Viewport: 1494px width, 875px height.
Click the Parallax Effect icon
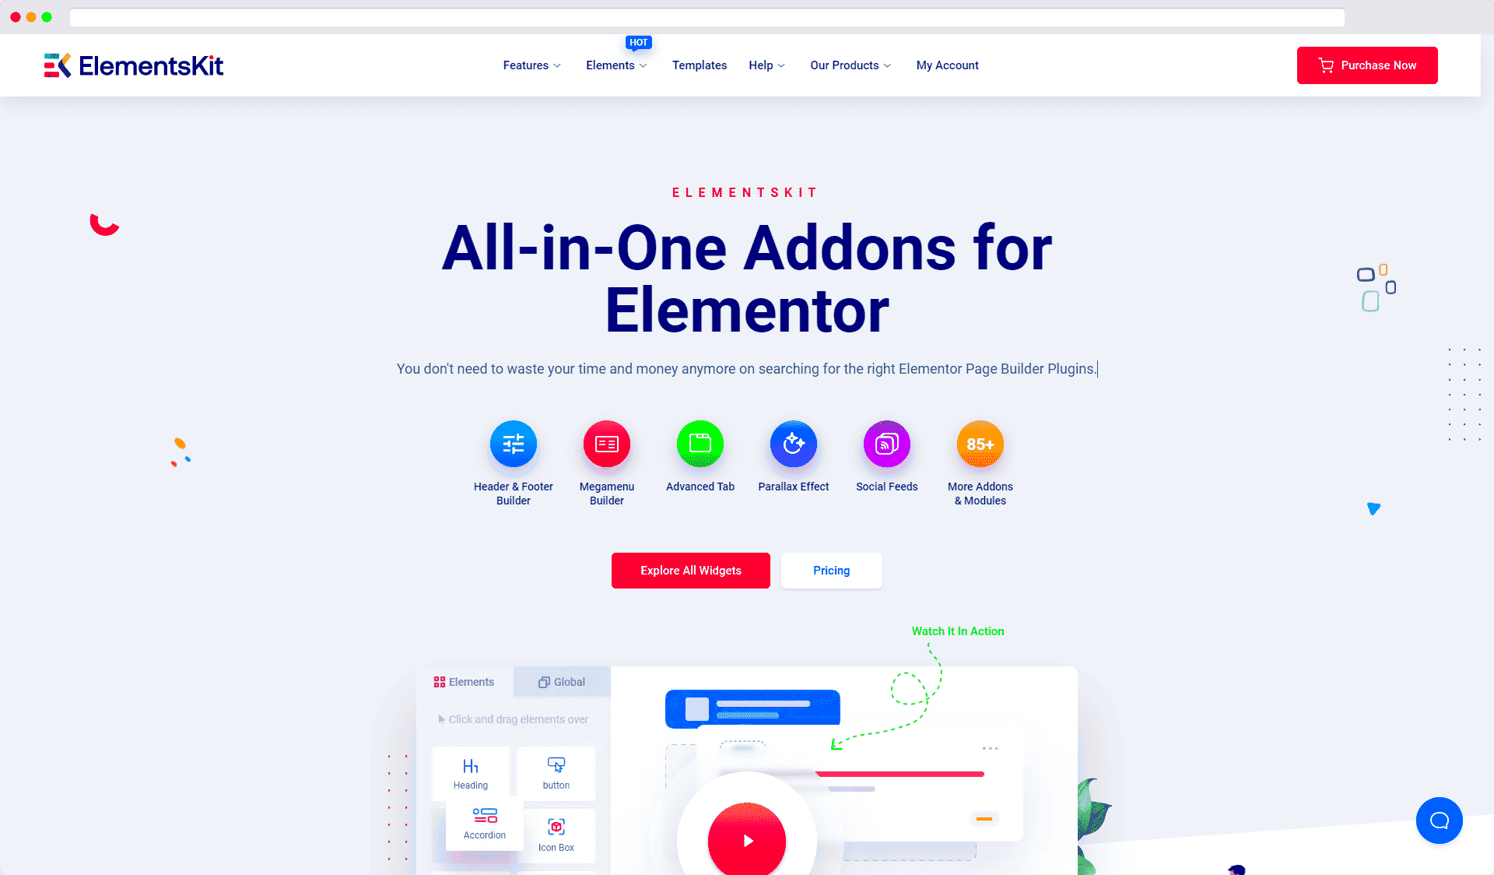click(792, 444)
